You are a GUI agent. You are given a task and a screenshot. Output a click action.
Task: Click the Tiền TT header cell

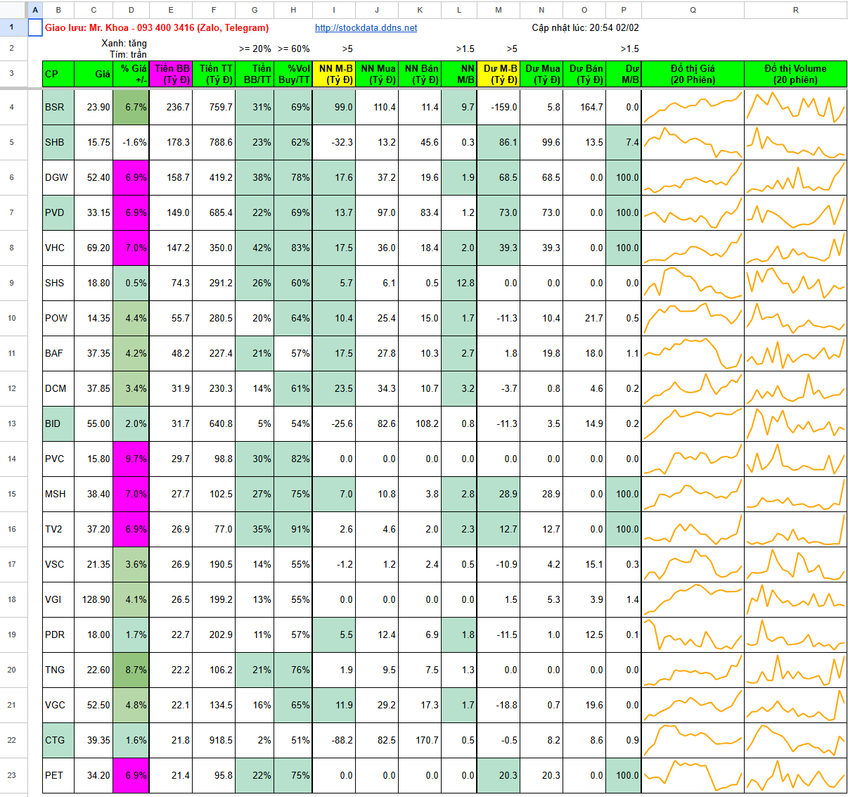click(214, 74)
